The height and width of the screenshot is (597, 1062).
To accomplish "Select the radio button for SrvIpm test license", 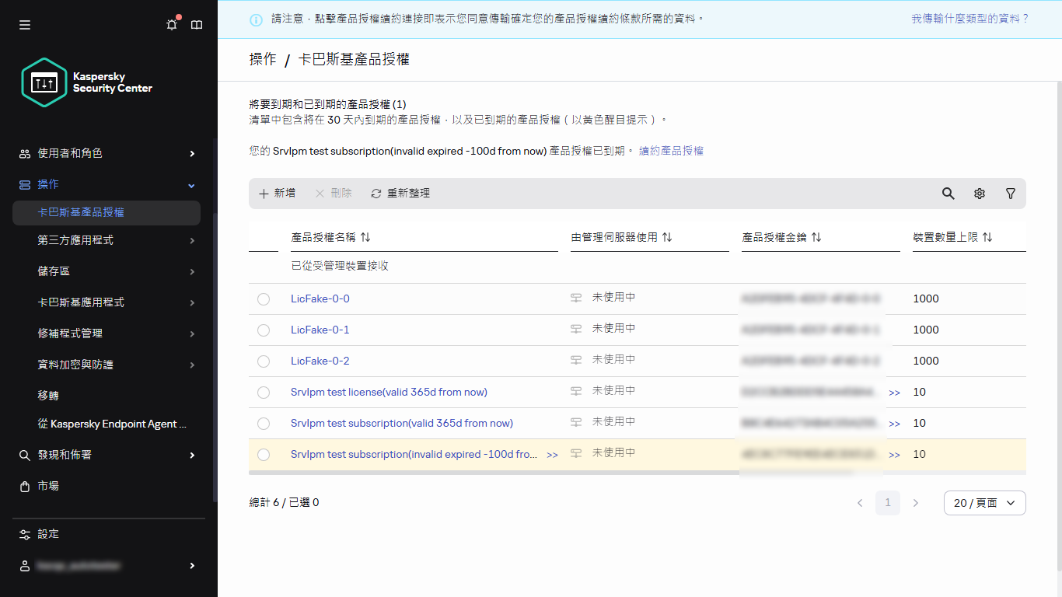I will [x=264, y=392].
